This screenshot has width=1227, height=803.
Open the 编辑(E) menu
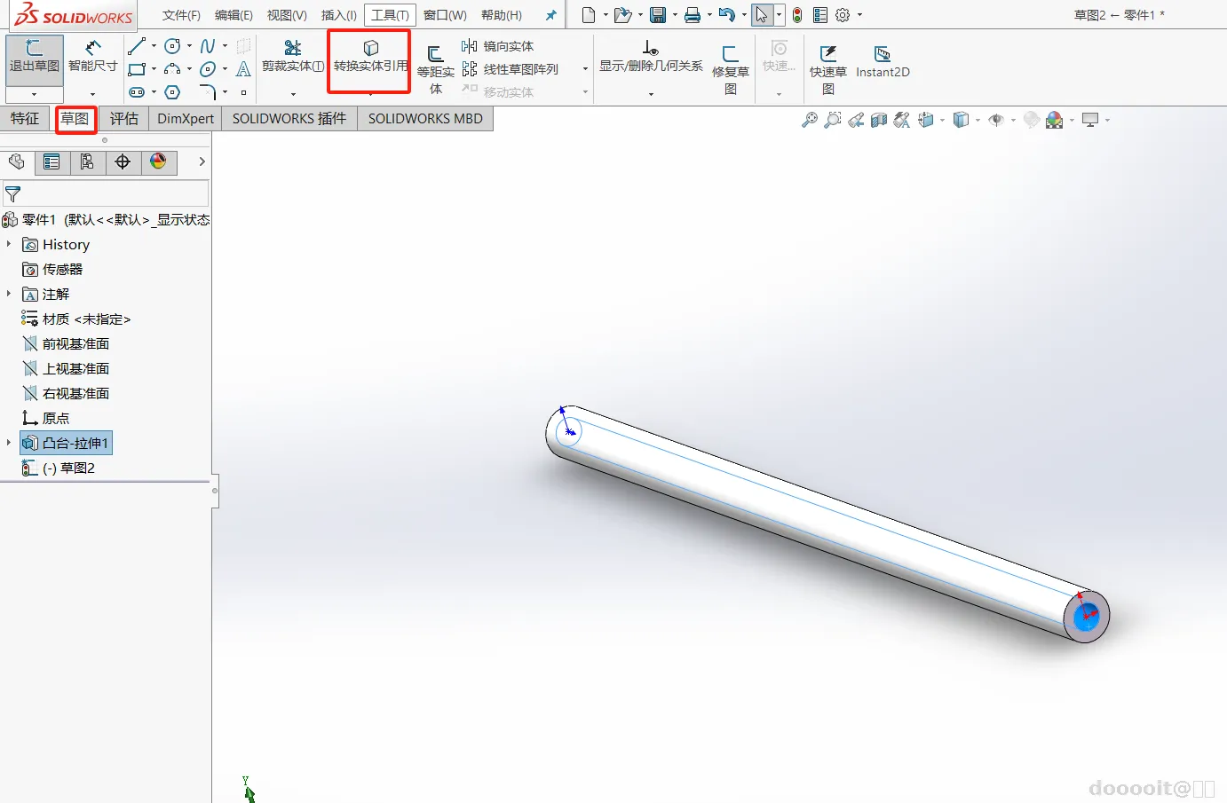tap(234, 15)
